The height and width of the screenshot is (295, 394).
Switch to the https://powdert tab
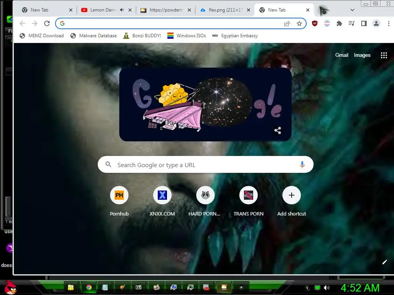point(163,10)
